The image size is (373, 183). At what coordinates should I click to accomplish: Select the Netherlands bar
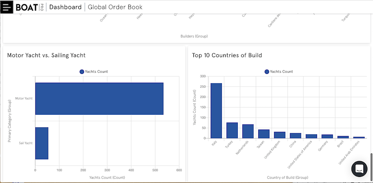click(248, 131)
